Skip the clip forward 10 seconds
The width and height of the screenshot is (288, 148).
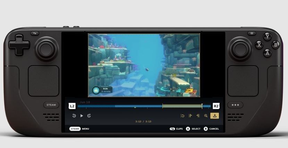pos(89,116)
